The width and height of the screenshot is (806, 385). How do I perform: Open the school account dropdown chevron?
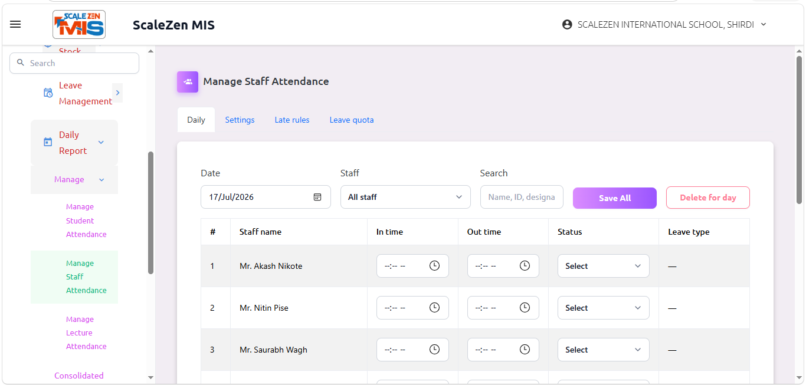(x=764, y=25)
